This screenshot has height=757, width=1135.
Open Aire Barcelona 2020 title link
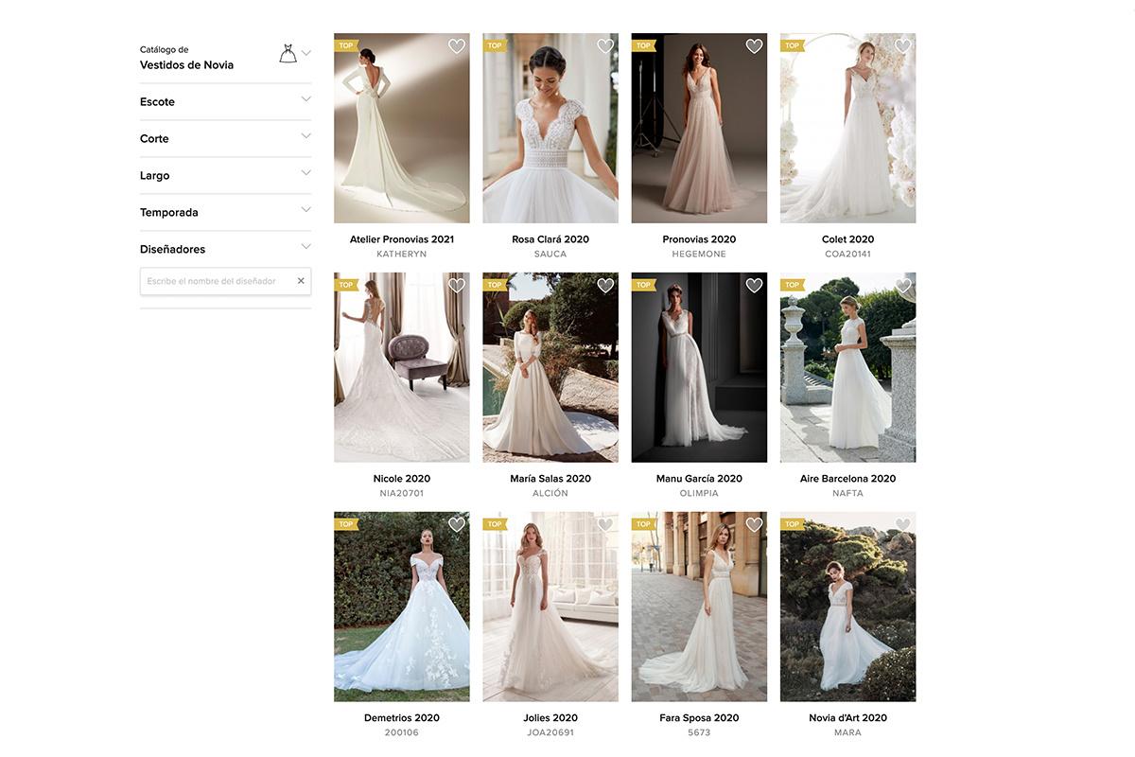click(847, 479)
